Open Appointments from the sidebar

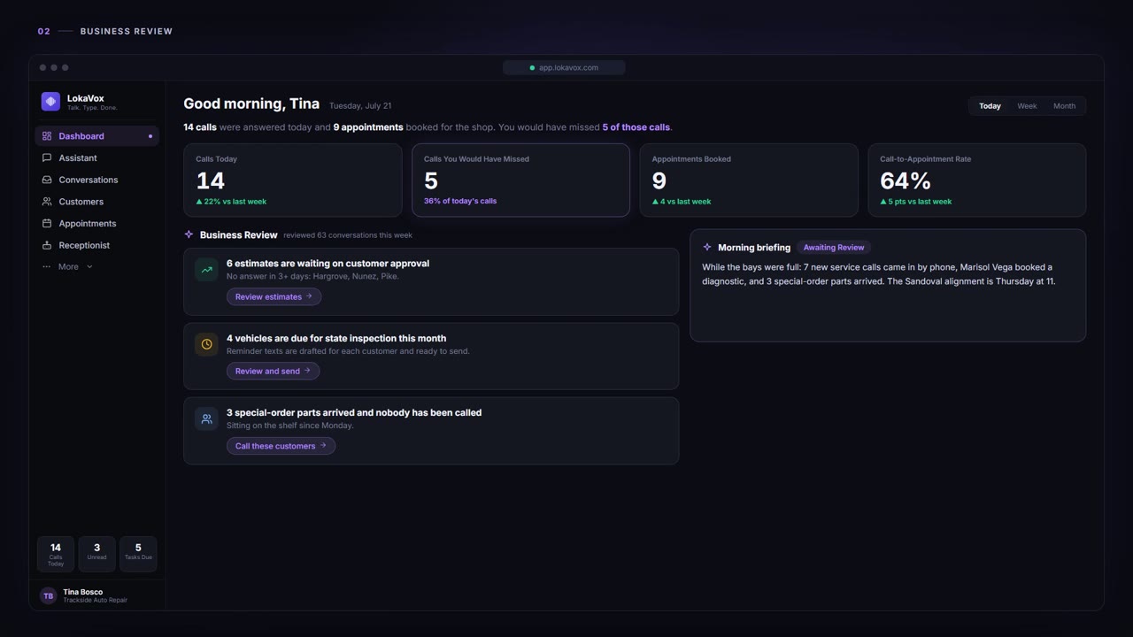tap(96, 223)
